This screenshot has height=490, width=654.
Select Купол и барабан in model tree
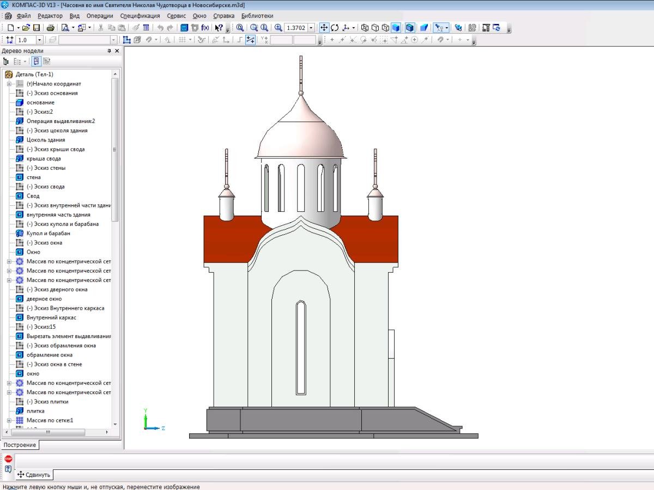pyautogui.click(x=48, y=233)
